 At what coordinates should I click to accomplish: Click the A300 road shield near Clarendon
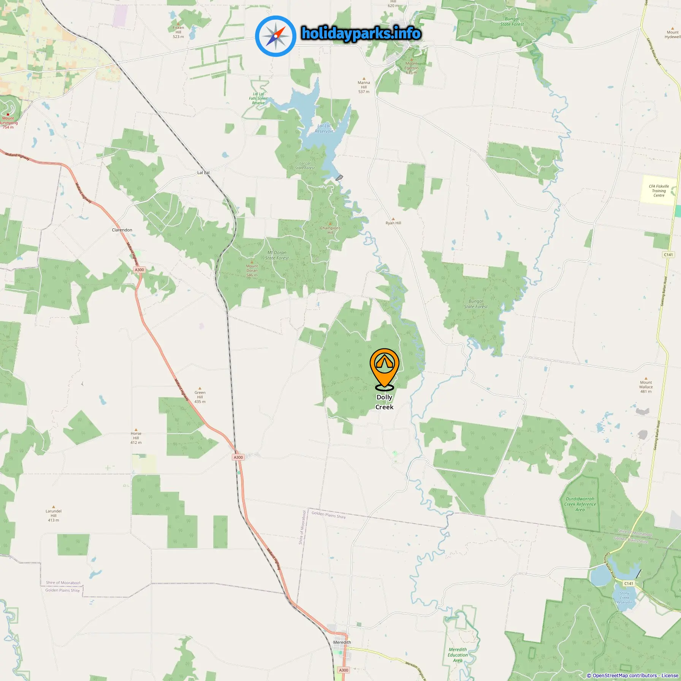click(x=139, y=270)
